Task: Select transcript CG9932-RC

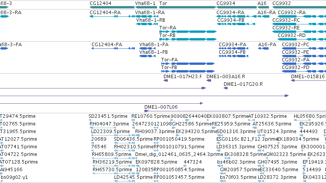Action: (286, 20)
